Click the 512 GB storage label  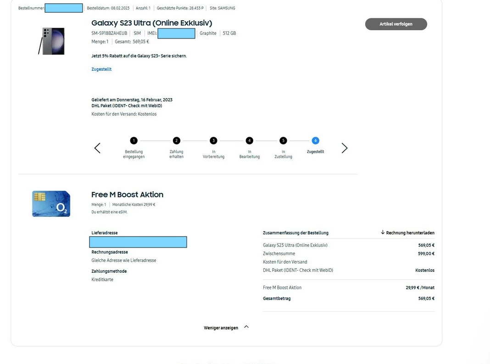pyautogui.click(x=229, y=33)
